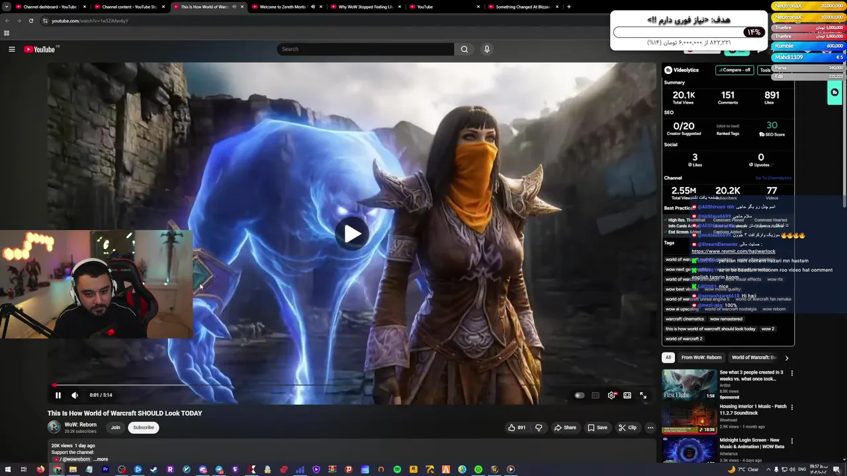The width and height of the screenshot is (847, 476).
Task: Open the Windows Start menu
Action: (x=8, y=469)
